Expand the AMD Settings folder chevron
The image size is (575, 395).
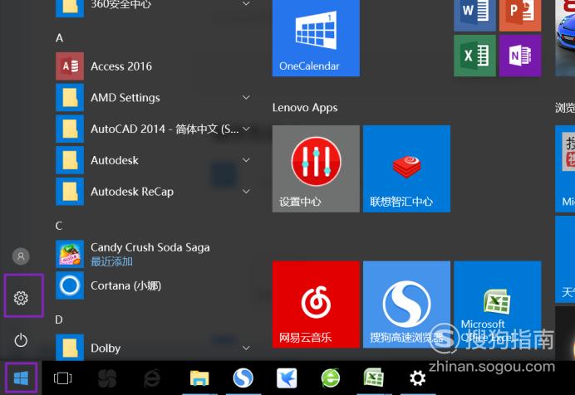(x=247, y=97)
